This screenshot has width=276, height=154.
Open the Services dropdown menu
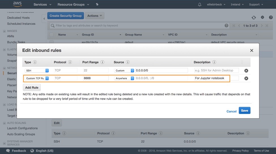(42, 5)
